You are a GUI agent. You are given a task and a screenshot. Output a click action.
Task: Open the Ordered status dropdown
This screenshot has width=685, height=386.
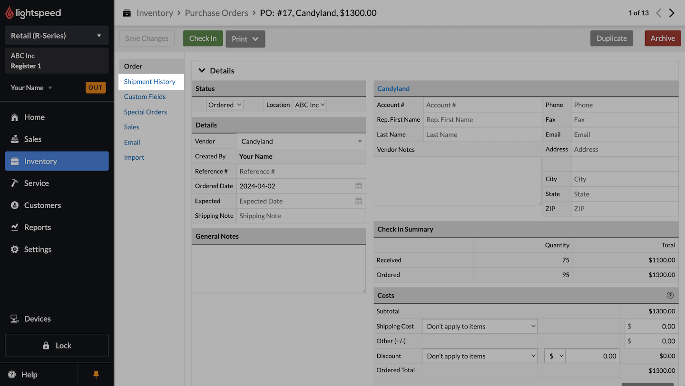point(225,105)
